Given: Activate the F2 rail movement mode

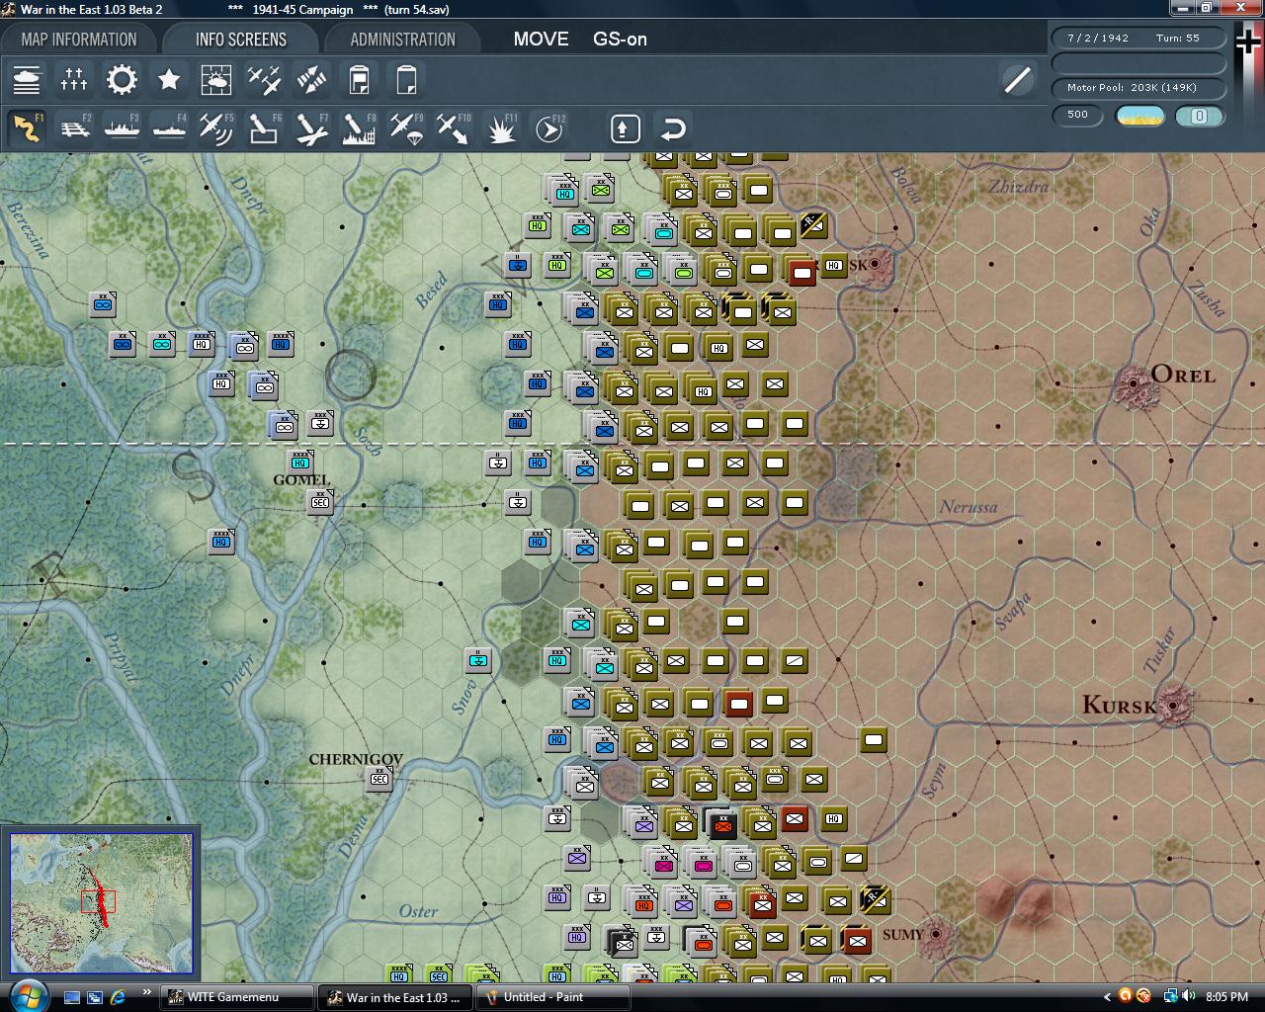Looking at the screenshot, I should pyautogui.click(x=74, y=128).
